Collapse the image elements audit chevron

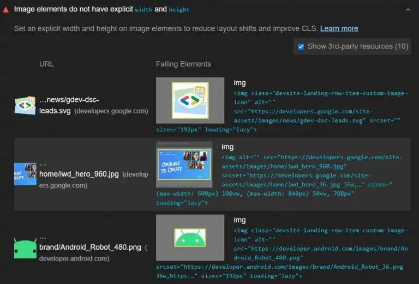click(408, 10)
